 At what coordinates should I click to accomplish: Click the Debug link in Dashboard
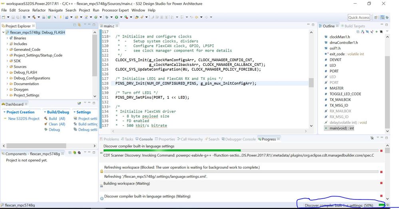pyautogui.click(x=54, y=129)
